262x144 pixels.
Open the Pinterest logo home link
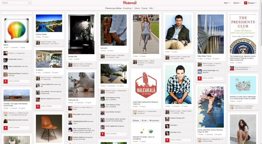(130, 3)
